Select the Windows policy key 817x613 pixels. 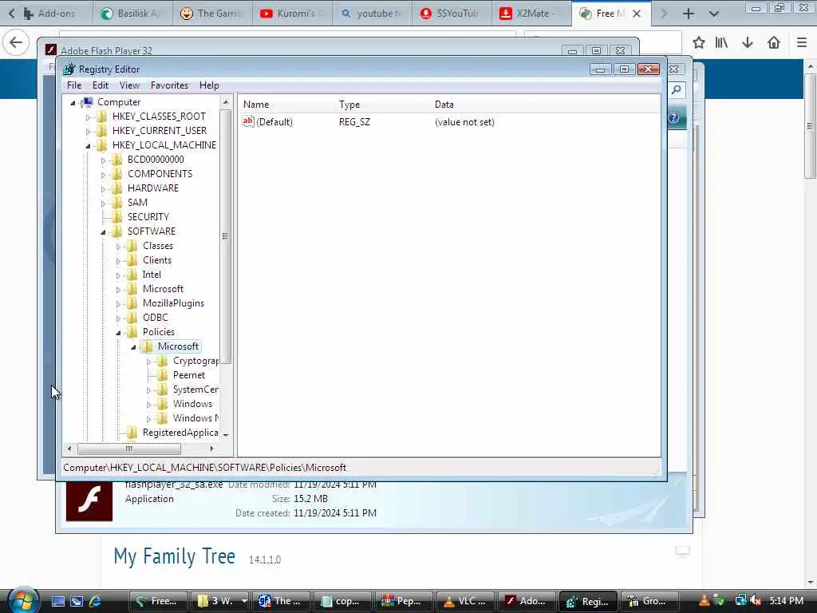click(192, 403)
